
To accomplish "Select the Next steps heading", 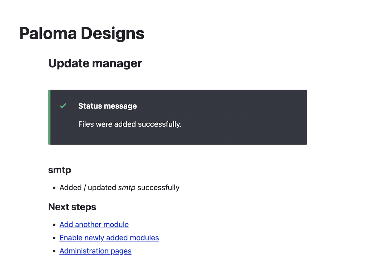I will (72, 207).
